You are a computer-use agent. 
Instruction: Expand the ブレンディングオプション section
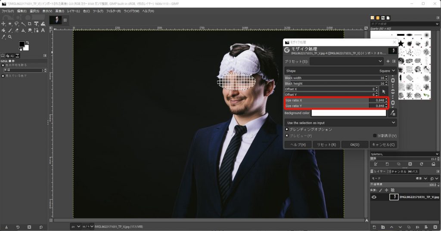[x=287, y=129]
